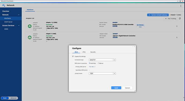This screenshot has width=185, height=101.
Task: Open the Jumbo Frame dropdown arrow
Action: [x=114, y=74]
